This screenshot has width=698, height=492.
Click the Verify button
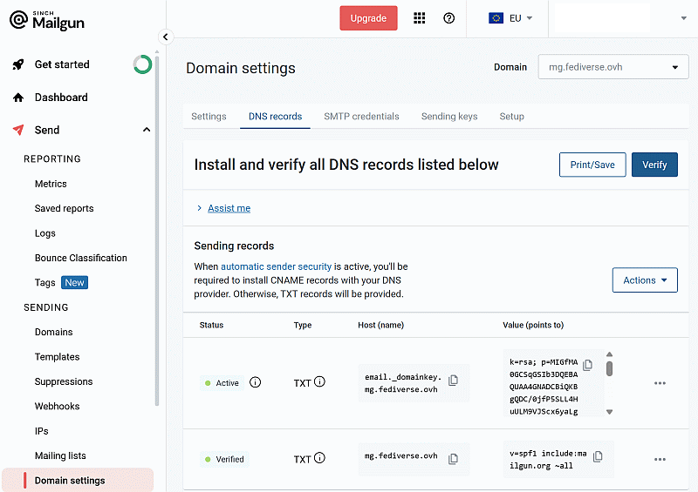pyautogui.click(x=654, y=165)
